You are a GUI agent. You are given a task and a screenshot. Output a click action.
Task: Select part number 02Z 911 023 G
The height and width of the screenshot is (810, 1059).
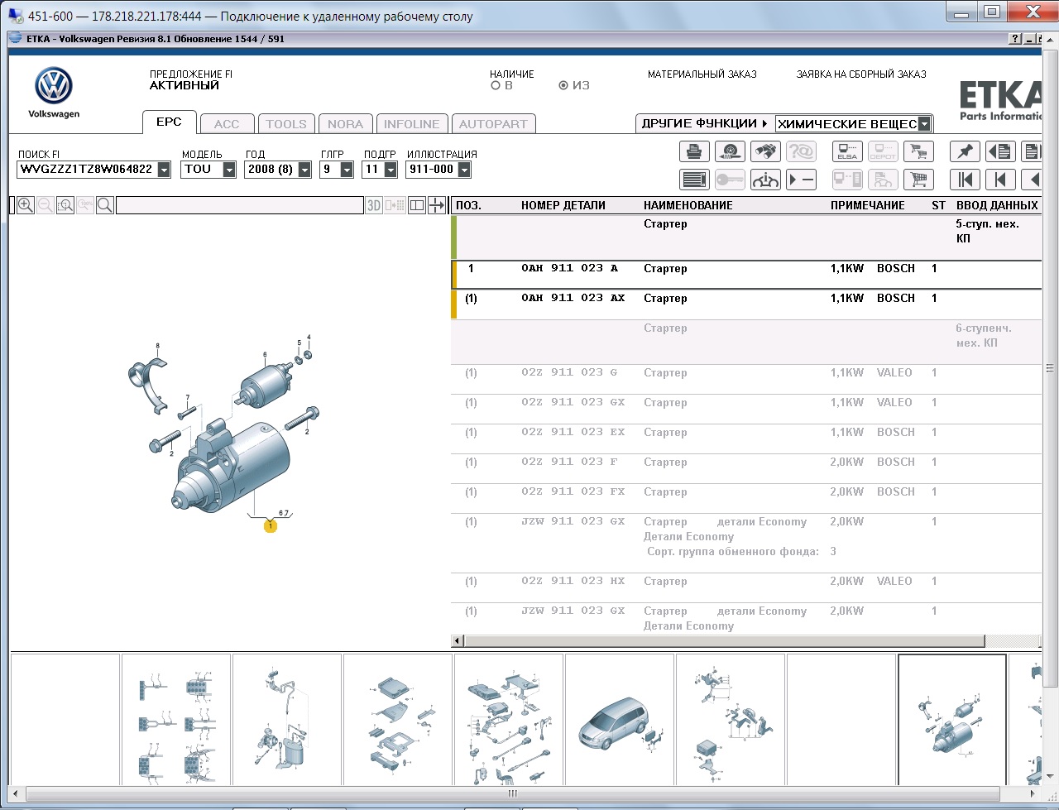pyautogui.click(x=570, y=372)
